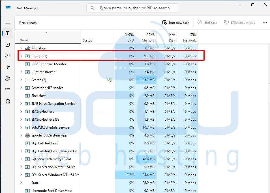
Task: Expand the Search (7) process group
Action: pyautogui.click(x=21, y=80)
